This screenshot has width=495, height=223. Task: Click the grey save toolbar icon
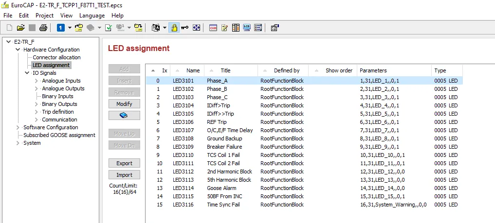(x=32, y=28)
